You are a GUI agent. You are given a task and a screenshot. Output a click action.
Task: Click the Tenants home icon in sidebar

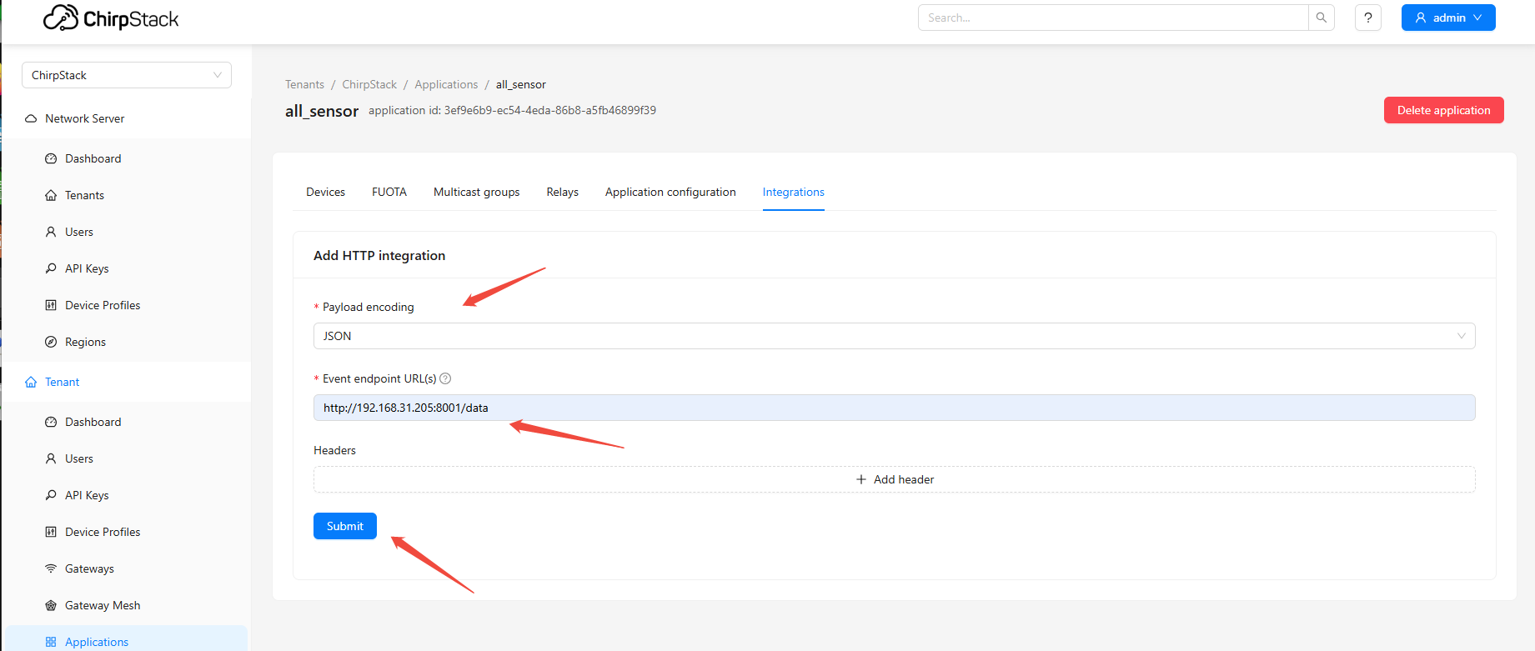(x=51, y=195)
